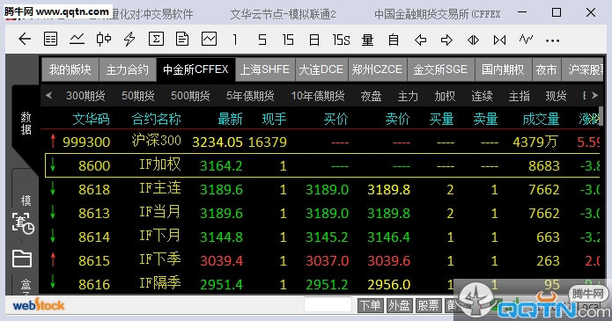
Task: Click the compress horizontally bowtie icon
Action: coord(499,40)
